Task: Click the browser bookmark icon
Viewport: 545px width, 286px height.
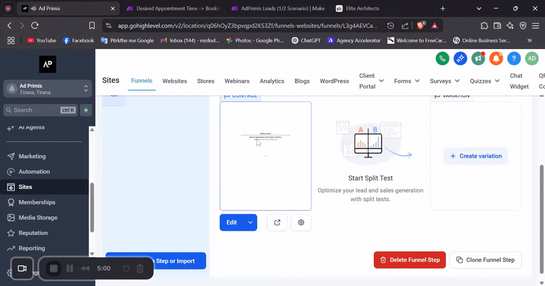Action: point(92,26)
